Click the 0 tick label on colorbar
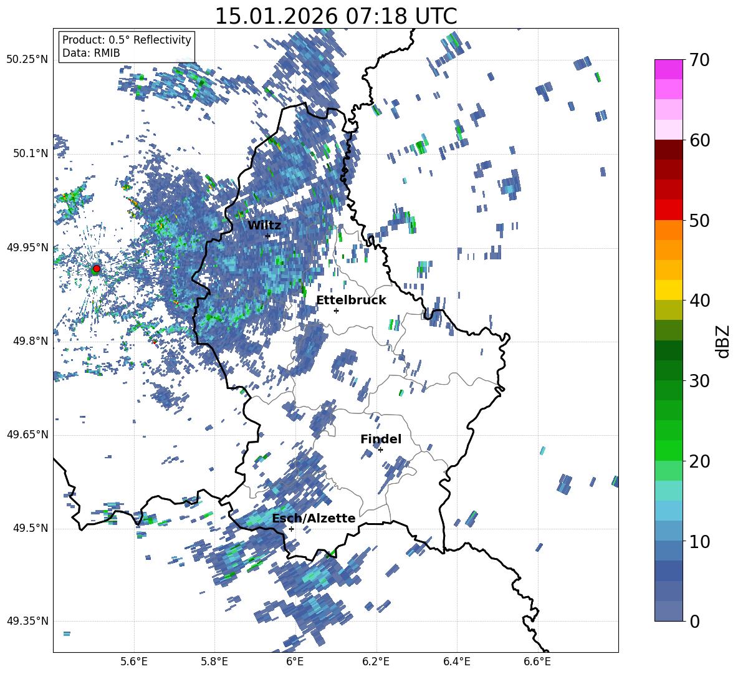 (694, 621)
